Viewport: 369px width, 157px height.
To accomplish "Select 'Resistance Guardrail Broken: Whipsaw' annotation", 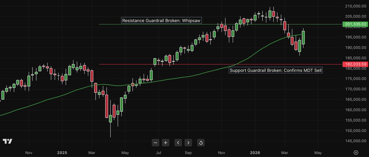I will (x=162, y=21).
